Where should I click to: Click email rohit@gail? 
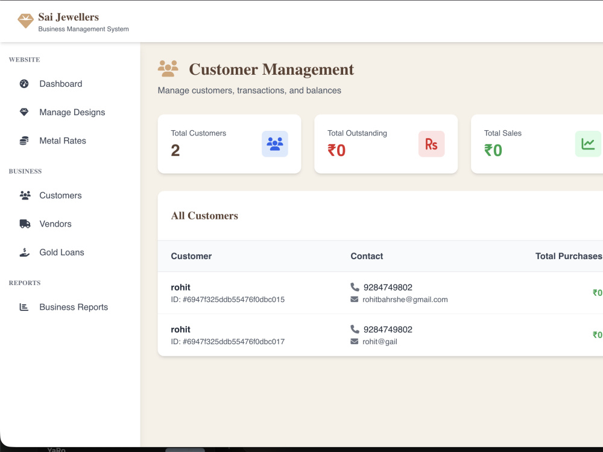379,342
